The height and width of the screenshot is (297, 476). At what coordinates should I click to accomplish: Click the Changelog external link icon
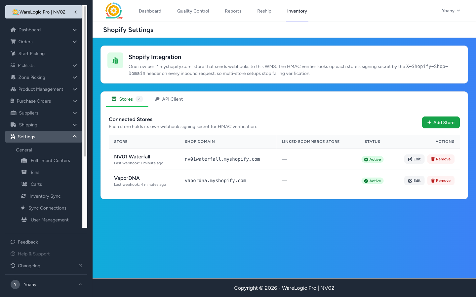80,266
